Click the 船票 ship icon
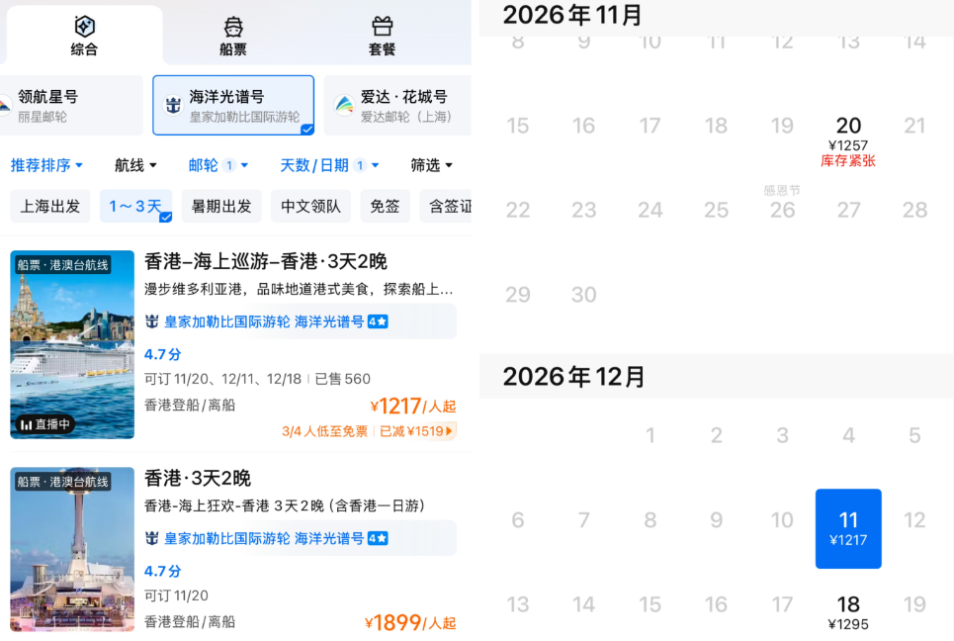 (x=233, y=27)
